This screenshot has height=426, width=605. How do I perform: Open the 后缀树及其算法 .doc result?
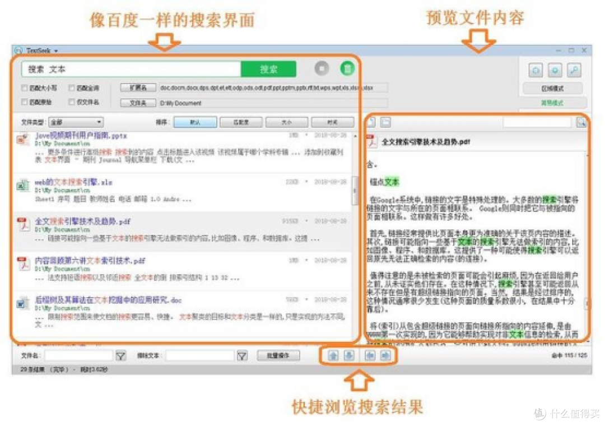coord(108,300)
